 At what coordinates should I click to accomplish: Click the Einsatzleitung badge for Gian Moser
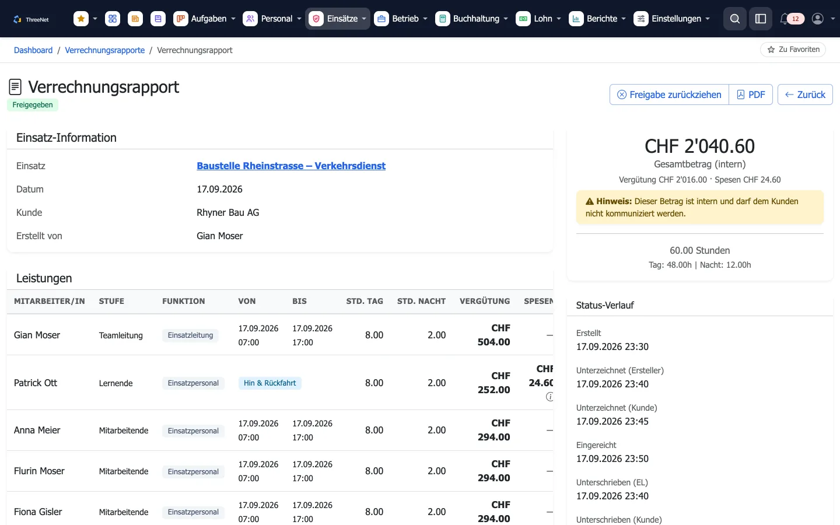[x=190, y=335]
